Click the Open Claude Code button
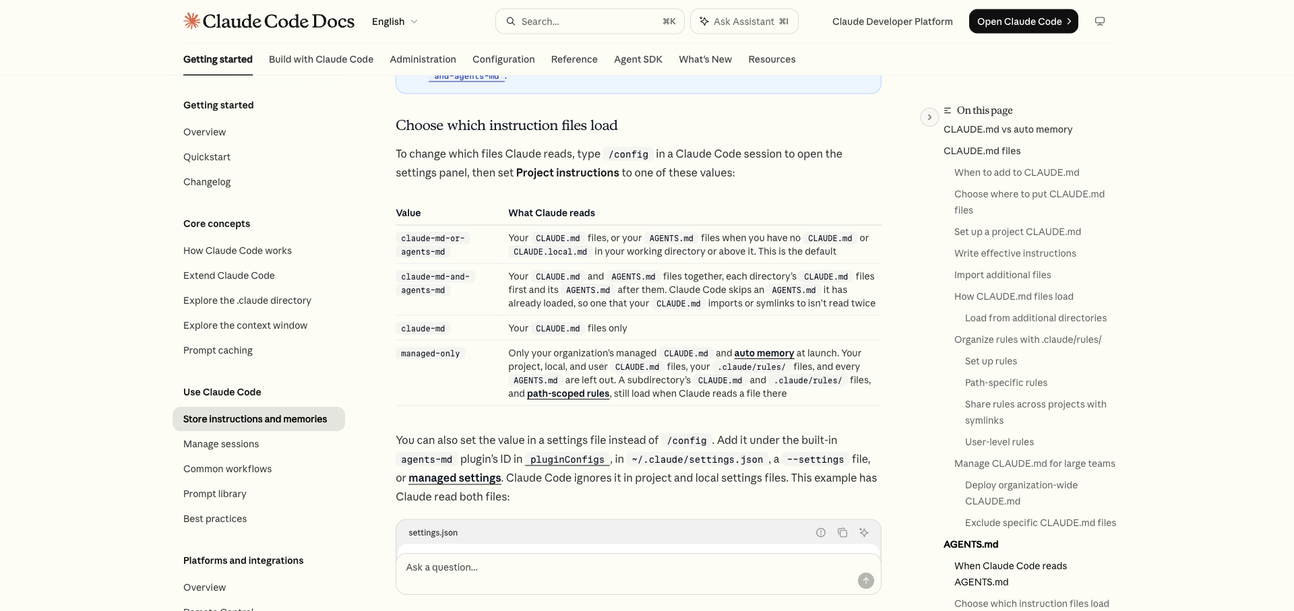The height and width of the screenshot is (611, 1294). (x=1023, y=22)
